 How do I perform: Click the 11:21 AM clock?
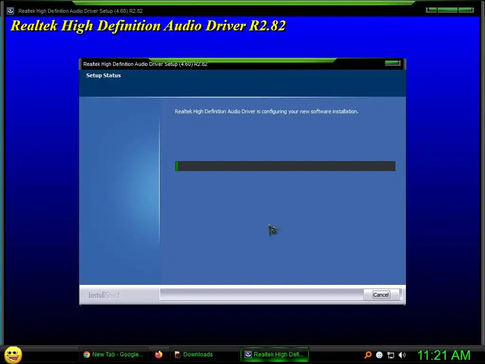(x=444, y=355)
